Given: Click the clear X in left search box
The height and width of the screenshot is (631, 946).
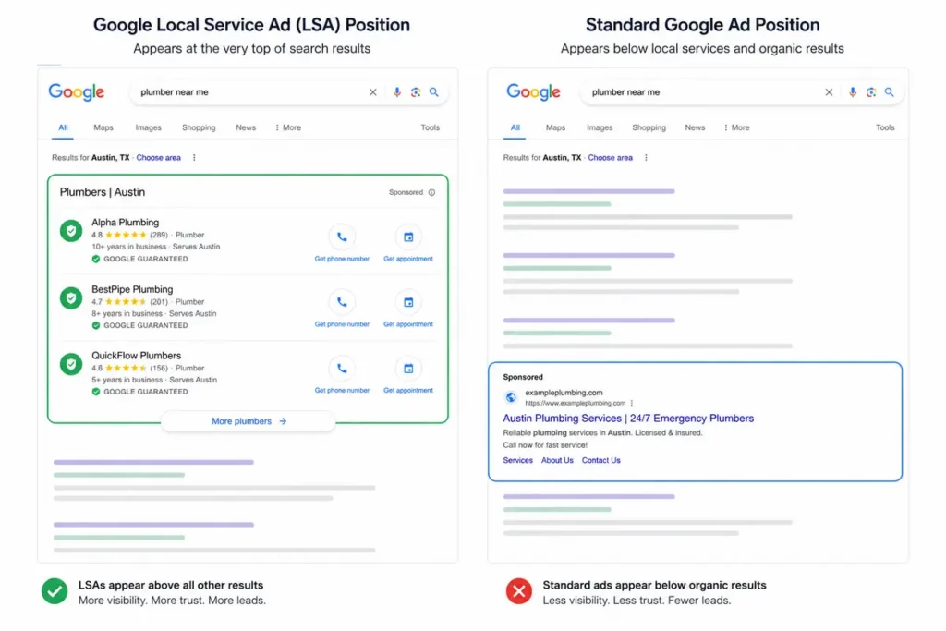Looking at the screenshot, I should click(x=373, y=92).
